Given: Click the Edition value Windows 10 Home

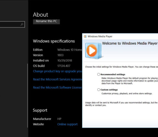Looking at the screenshot, I should pyautogui.click(x=70, y=50).
